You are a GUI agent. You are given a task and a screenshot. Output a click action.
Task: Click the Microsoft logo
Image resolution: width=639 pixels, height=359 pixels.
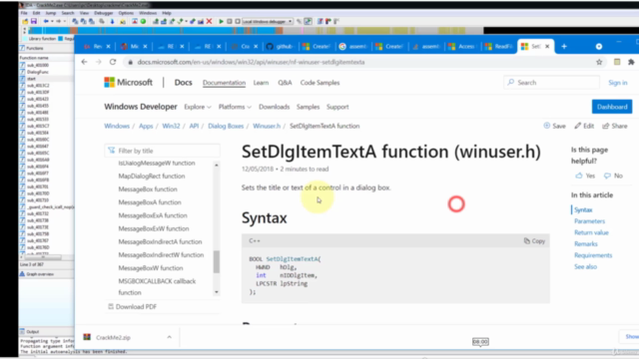click(128, 82)
